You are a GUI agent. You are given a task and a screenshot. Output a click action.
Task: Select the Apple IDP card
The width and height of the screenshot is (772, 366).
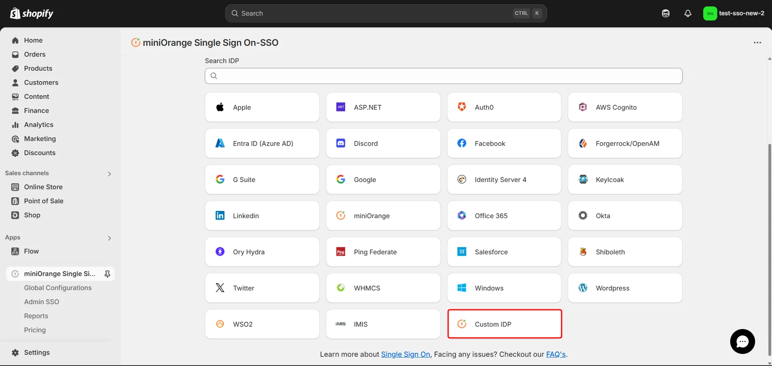pos(262,107)
